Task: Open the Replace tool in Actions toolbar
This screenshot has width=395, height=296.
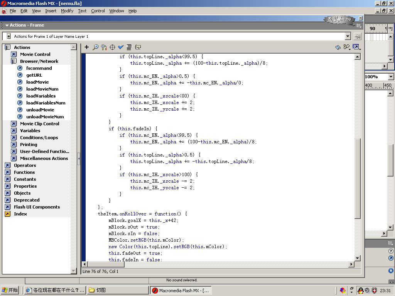Action: pos(104,47)
